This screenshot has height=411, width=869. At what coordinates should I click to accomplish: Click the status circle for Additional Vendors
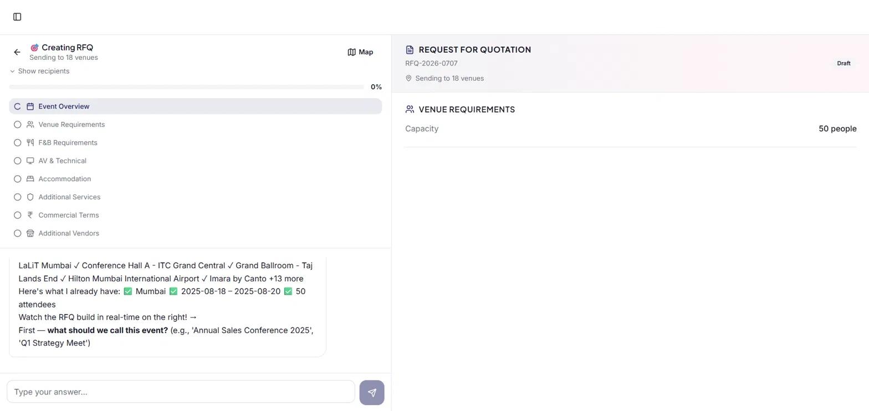click(18, 233)
